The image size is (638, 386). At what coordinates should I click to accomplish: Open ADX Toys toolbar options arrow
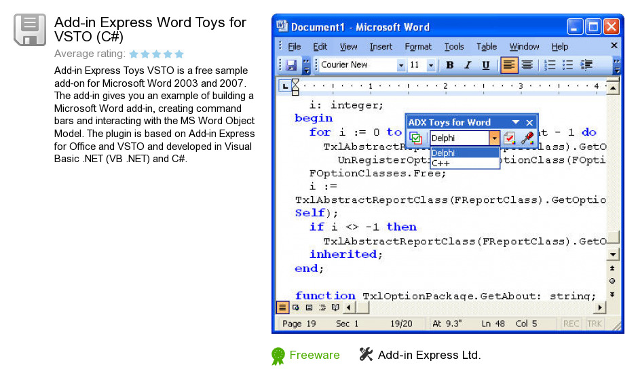(516, 122)
